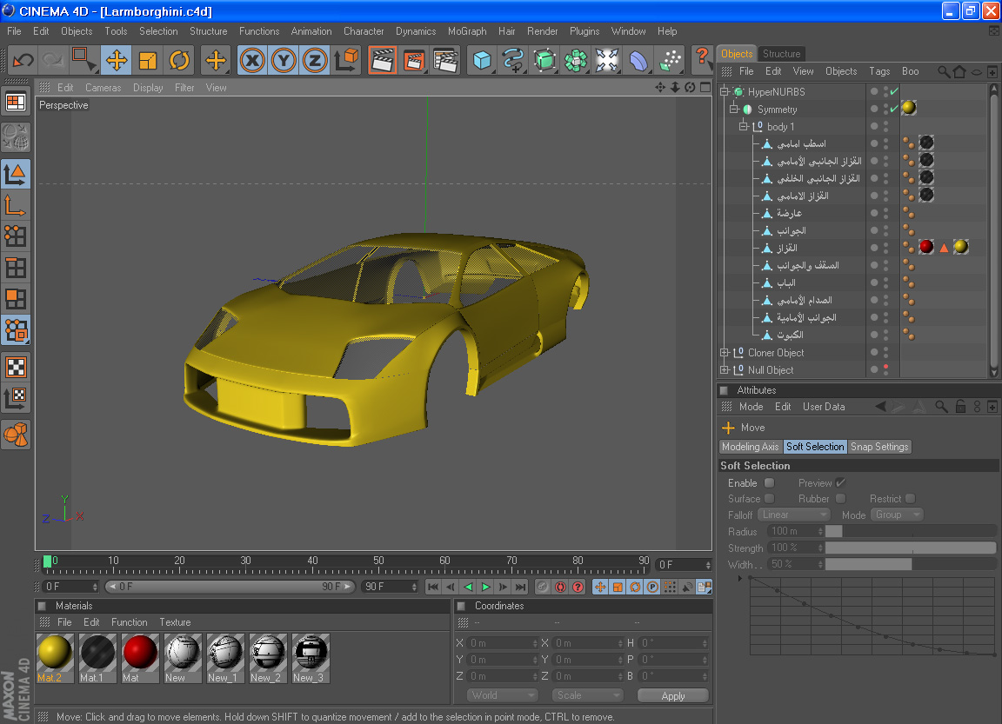Expand the Cloner Object node
The image size is (1002, 724).
(725, 352)
